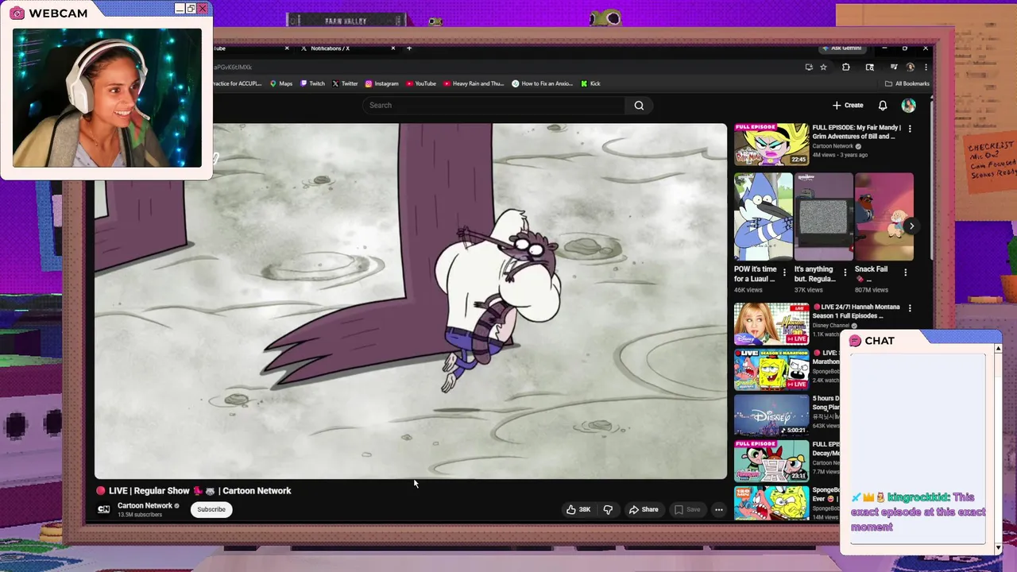Open the Maps bookmark

[281, 83]
